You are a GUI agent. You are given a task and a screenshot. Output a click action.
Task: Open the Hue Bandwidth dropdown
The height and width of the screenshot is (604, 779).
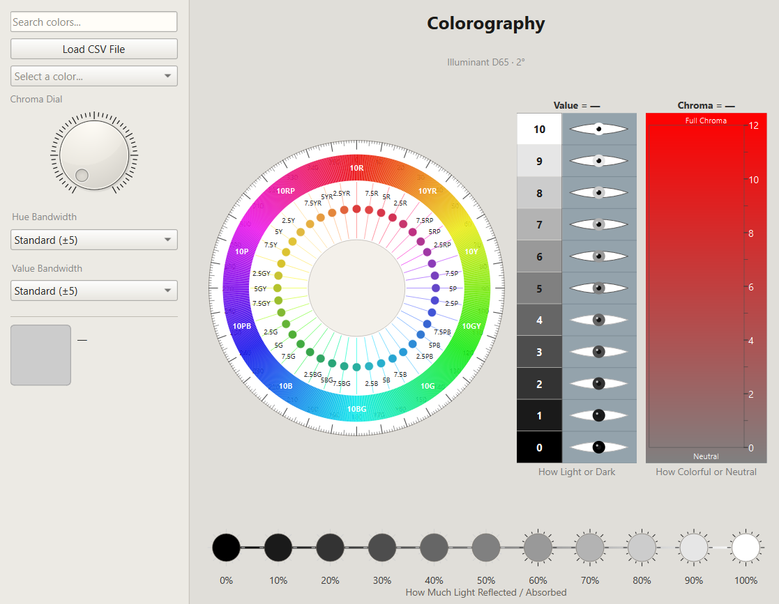tap(93, 240)
